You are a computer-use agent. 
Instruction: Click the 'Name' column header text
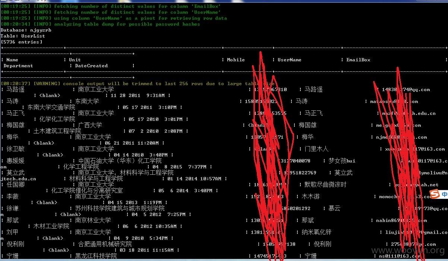(x=12, y=60)
